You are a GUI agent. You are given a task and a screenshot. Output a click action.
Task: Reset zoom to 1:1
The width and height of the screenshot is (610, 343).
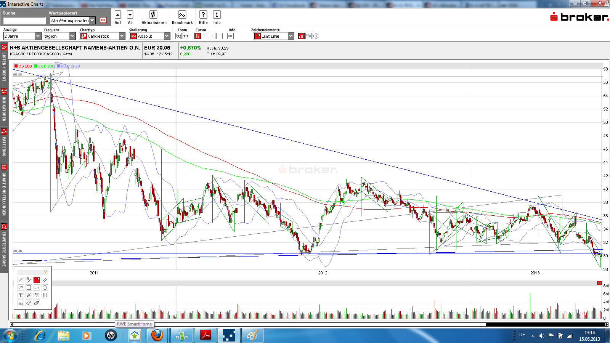pos(186,36)
